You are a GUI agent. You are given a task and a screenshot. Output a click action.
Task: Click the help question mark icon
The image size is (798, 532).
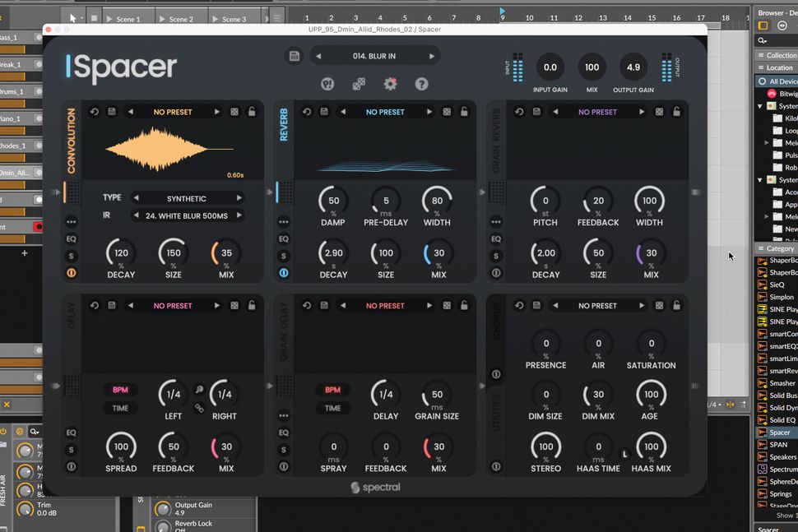tap(421, 83)
